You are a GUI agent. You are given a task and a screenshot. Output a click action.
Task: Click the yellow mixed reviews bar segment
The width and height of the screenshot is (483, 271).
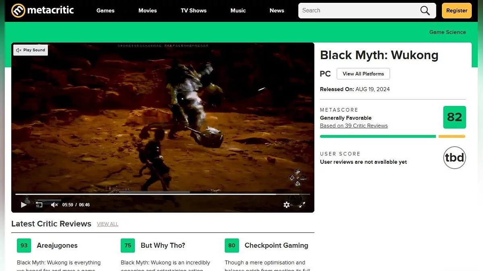pyautogui.click(x=452, y=137)
